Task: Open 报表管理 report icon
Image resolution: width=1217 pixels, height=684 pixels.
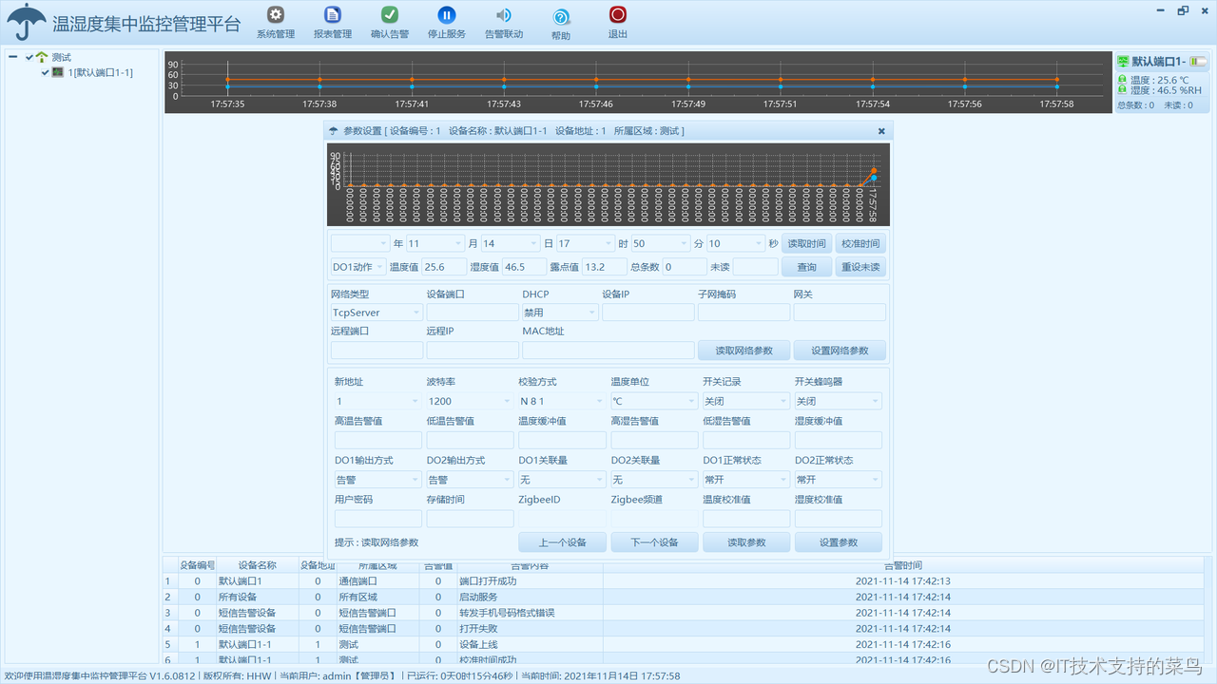Action: point(333,15)
